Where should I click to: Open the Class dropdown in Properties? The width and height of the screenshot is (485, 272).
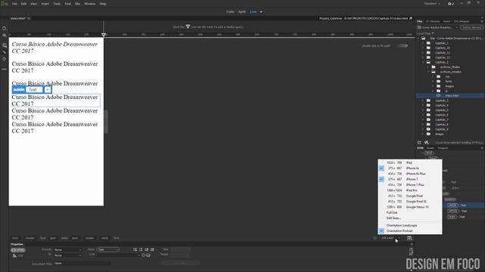click(x=108, y=249)
